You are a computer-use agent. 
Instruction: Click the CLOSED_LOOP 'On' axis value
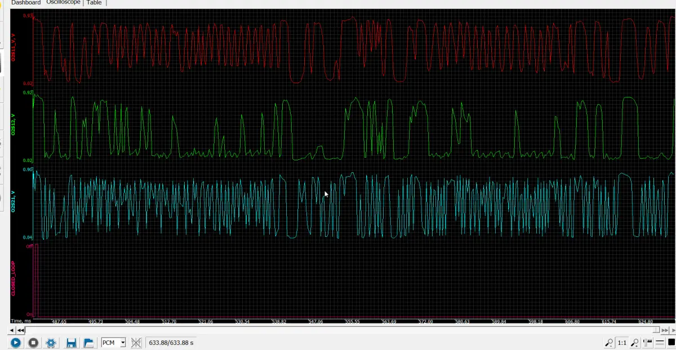(29, 315)
